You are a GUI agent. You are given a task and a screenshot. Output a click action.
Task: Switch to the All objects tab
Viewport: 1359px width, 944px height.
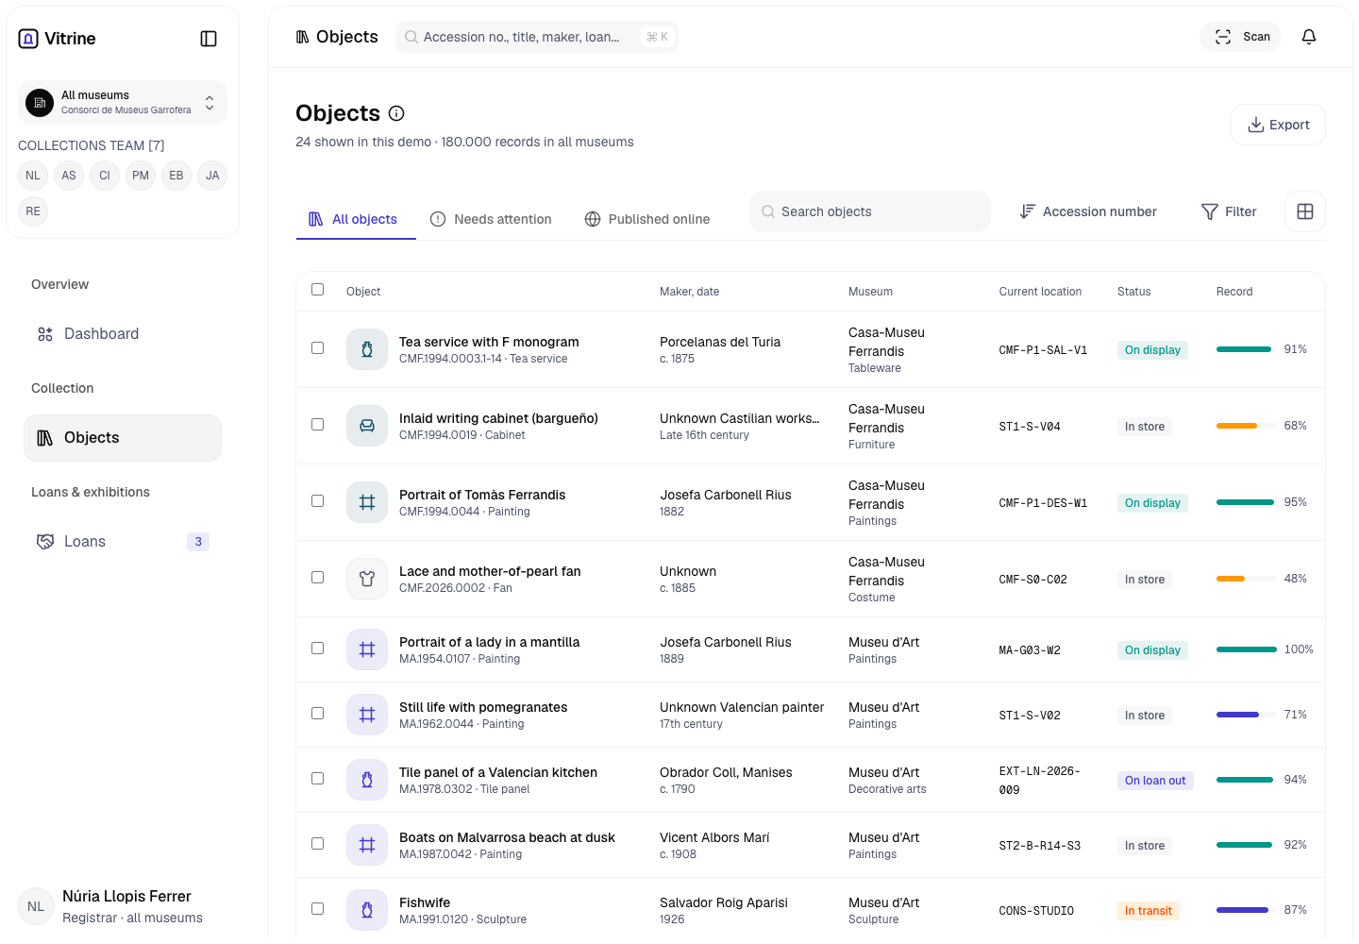(354, 219)
